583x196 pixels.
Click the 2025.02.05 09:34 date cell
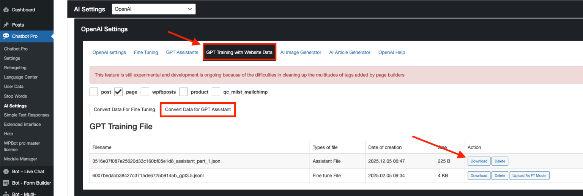tap(400, 175)
